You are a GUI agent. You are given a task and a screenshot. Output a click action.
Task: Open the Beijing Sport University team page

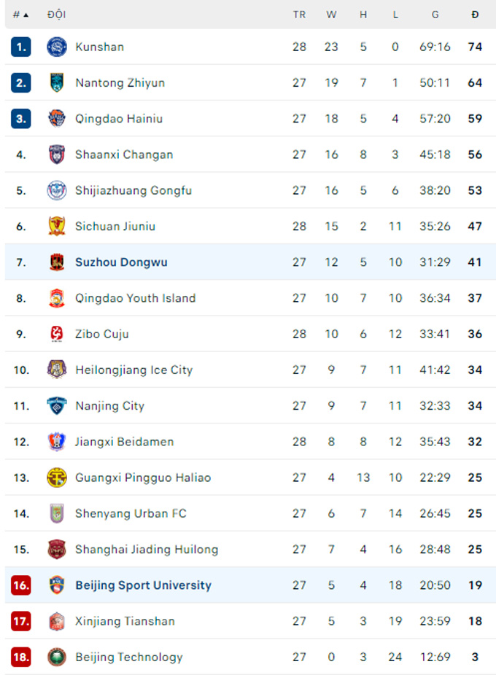(143, 585)
